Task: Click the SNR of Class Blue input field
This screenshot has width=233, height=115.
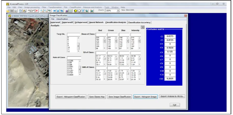Action: click(x=124, y=68)
